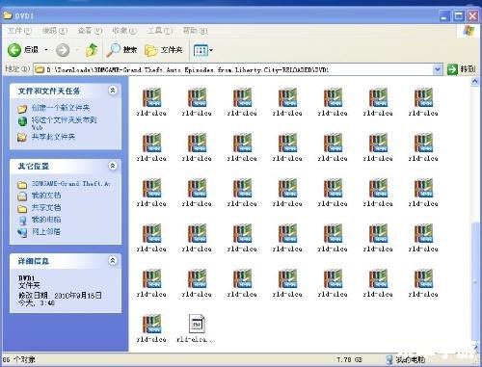Collapse the 文件和文件夹任务 panel
The image size is (482, 367).
pyautogui.click(x=113, y=91)
